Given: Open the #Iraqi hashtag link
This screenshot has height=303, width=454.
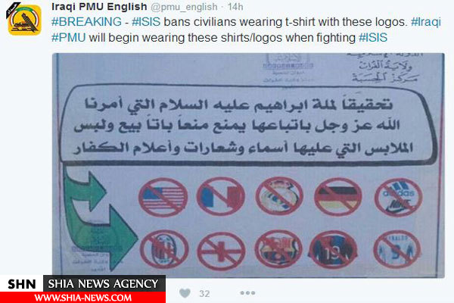Looking at the screenshot, I should (x=426, y=22).
